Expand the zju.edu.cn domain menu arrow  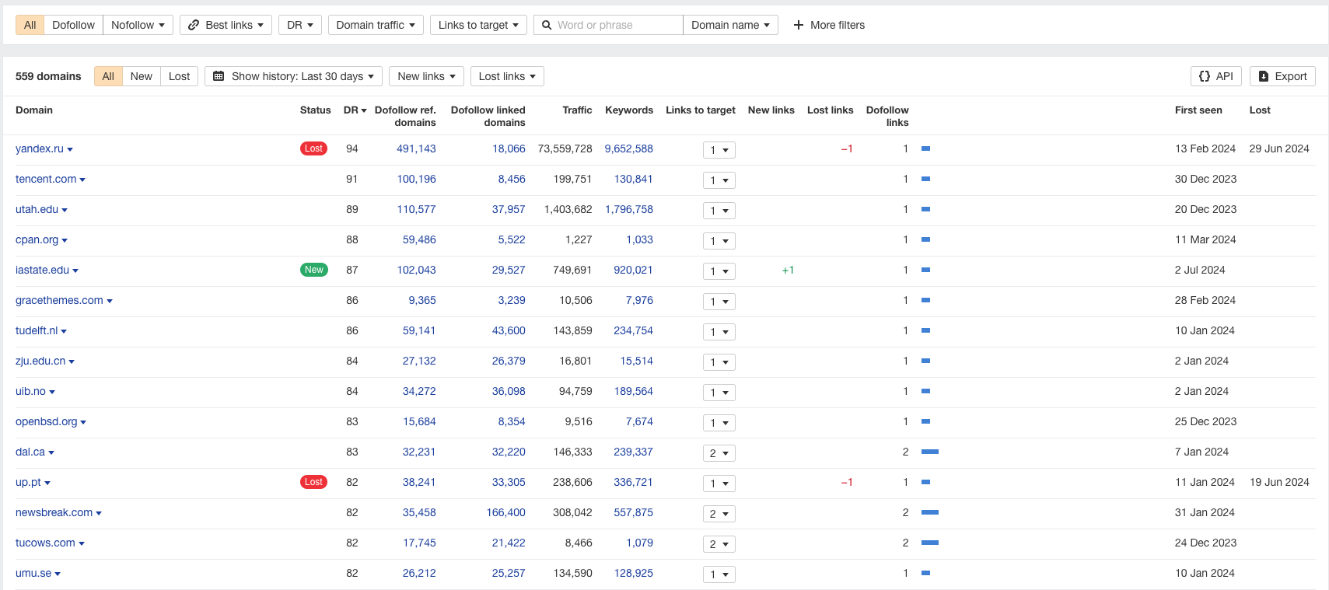(72, 361)
